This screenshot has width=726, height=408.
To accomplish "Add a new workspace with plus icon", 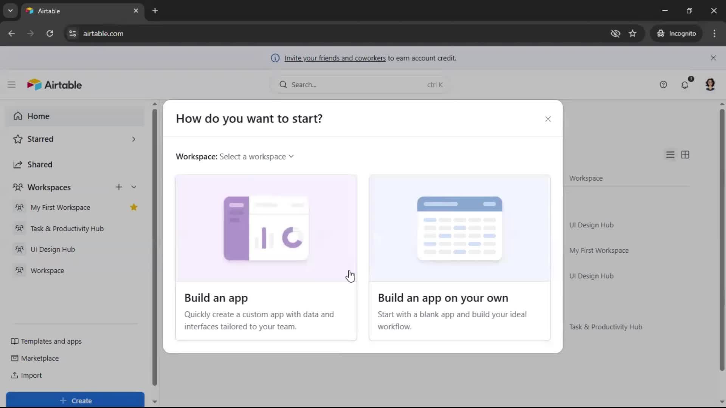I will tap(119, 187).
